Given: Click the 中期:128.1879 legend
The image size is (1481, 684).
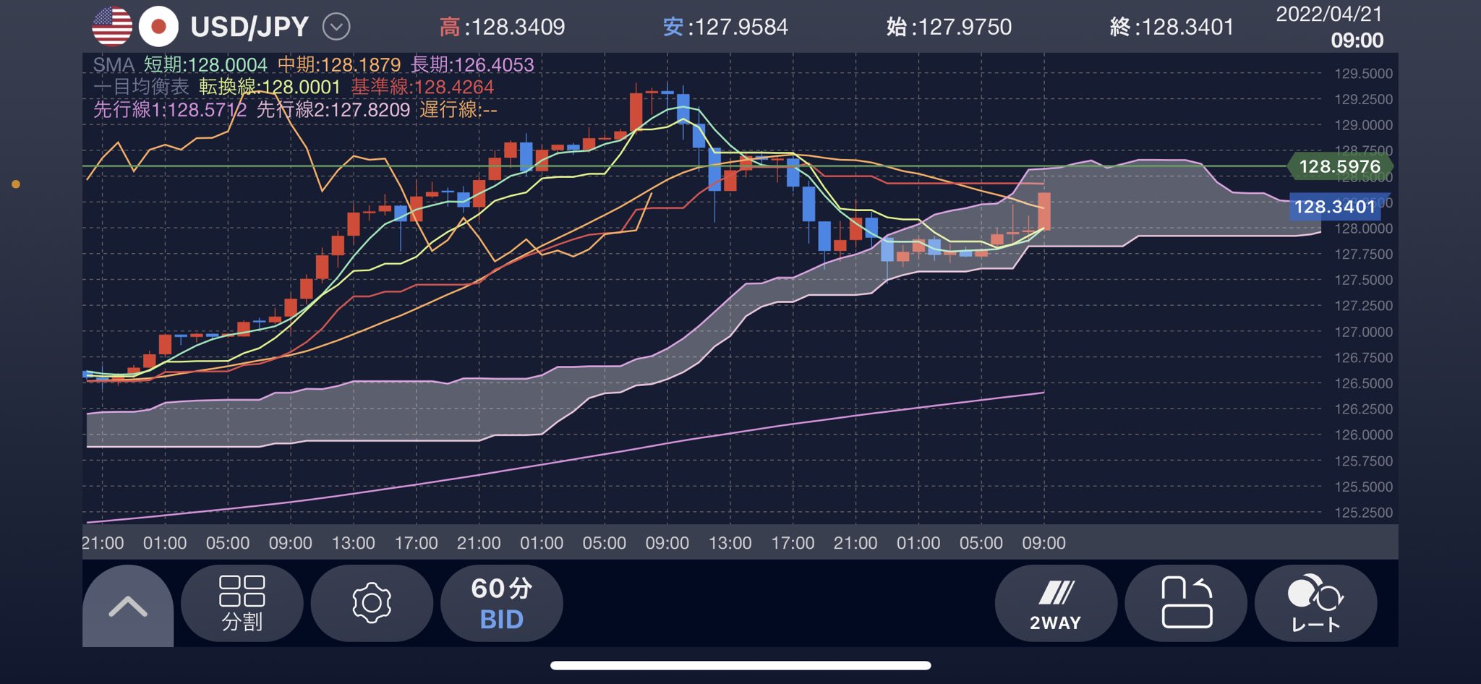Looking at the screenshot, I should click(339, 65).
